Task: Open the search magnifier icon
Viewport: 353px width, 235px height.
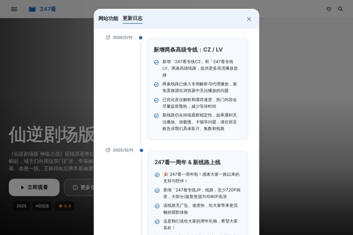Action: point(341,9)
